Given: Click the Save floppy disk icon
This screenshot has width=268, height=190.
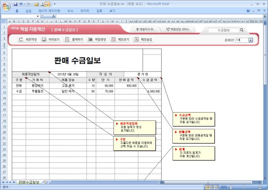Looking at the screenshot, I should (15, 4).
